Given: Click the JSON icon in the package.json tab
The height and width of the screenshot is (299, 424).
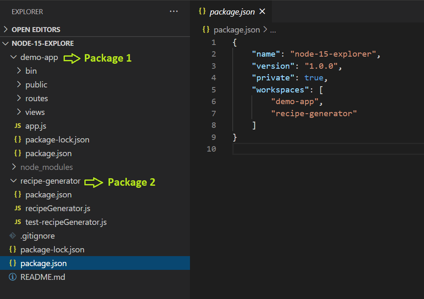Looking at the screenshot, I should (x=202, y=11).
